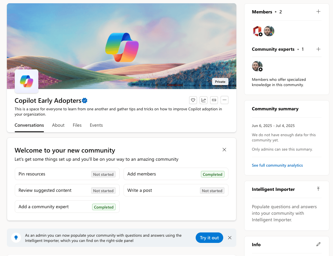Close the Intelligent Importer admin tip banner
Image resolution: width=333 pixels, height=256 pixels.
(x=229, y=238)
